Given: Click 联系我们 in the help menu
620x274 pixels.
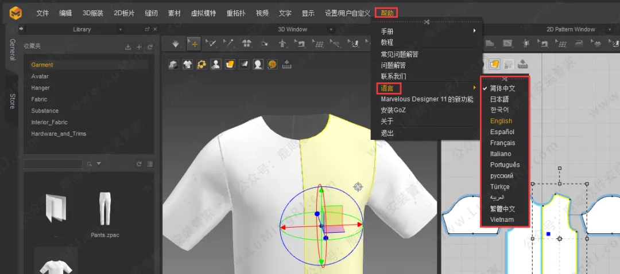Looking at the screenshot, I should click(x=394, y=76).
